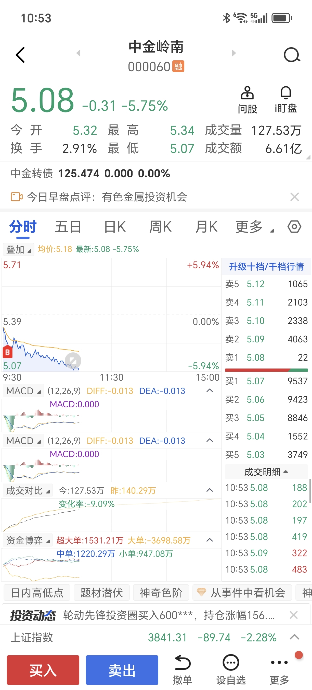312x690 pixels.
Task: Collapse second MACD panel chevron
Action: click(x=210, y=440)
